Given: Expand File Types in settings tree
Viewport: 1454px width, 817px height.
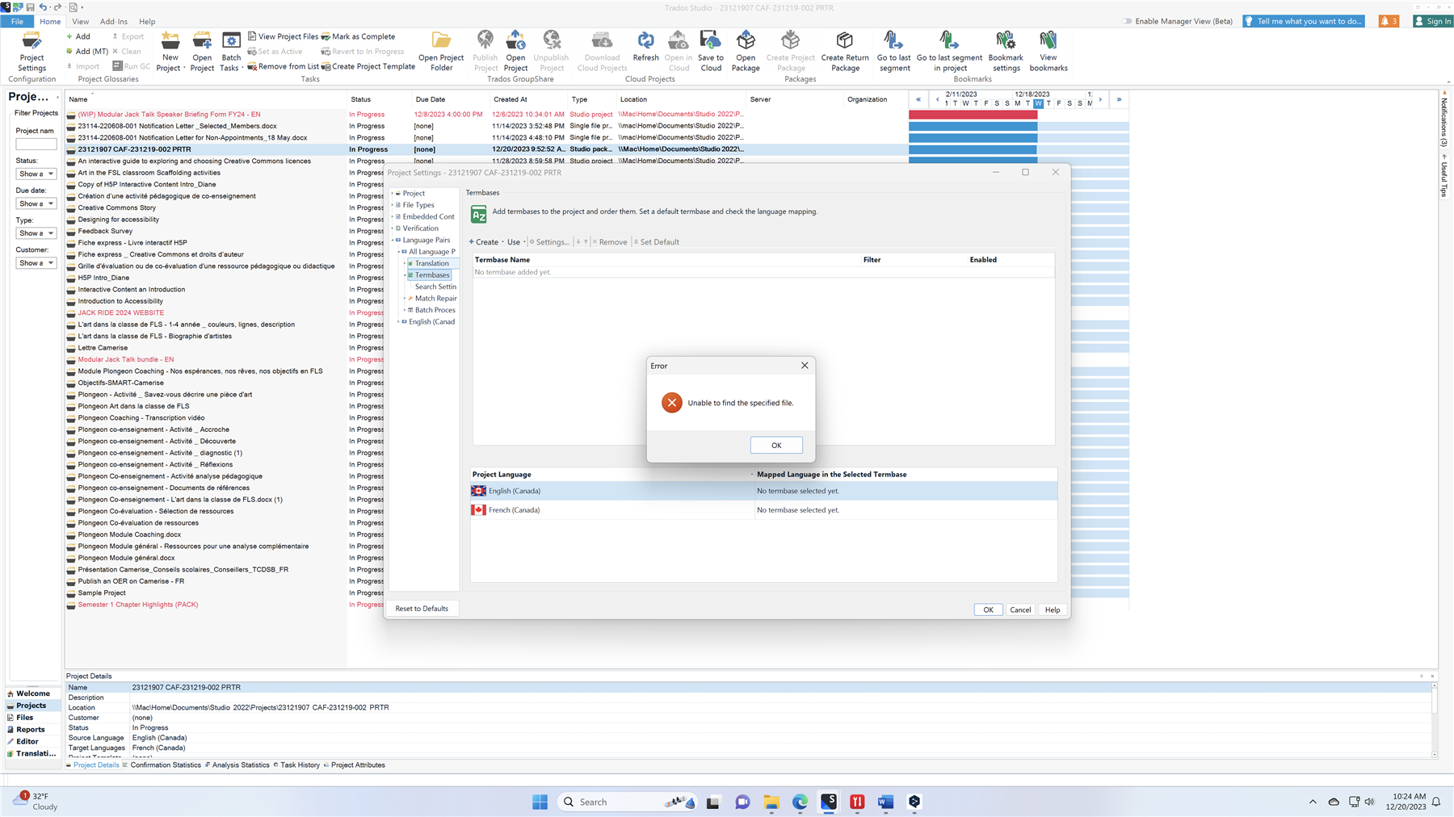Looking at the screenshot, I should [393, 205].
